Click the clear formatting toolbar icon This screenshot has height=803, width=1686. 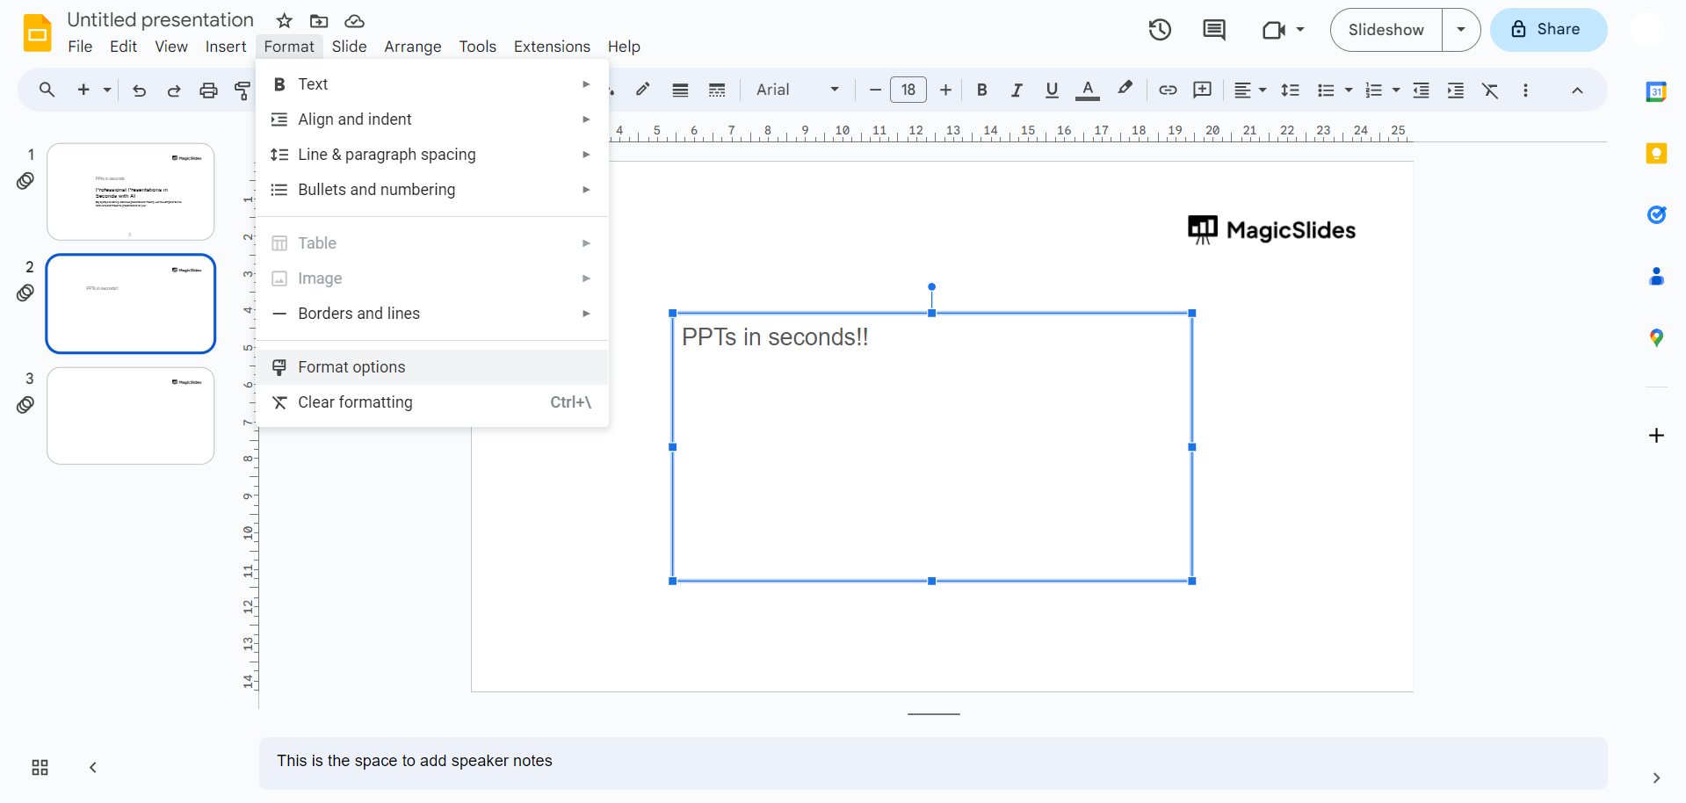(1490, 90)
